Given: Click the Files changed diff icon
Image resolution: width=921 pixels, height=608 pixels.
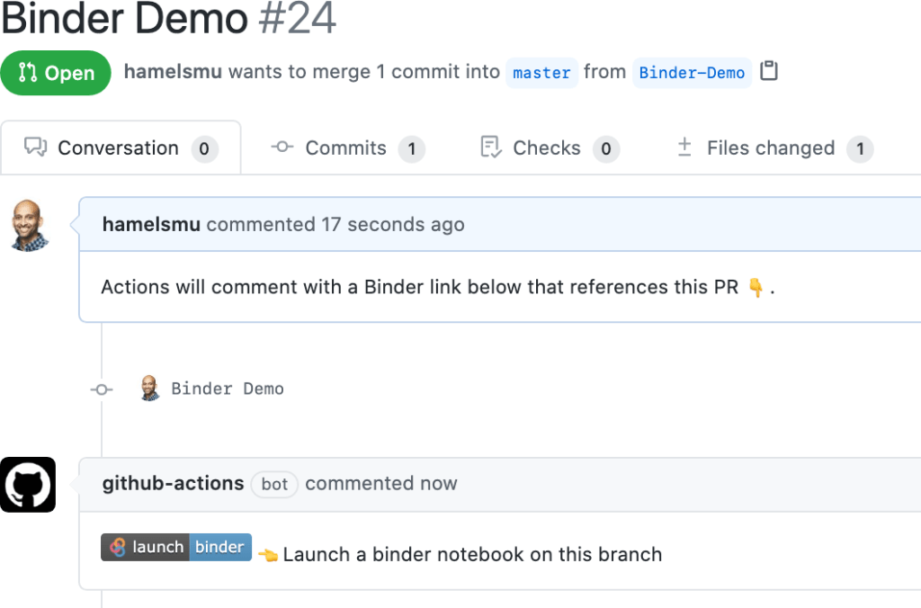Looking at the screenshot, I should pyautogui.click(x=684, y=148).
